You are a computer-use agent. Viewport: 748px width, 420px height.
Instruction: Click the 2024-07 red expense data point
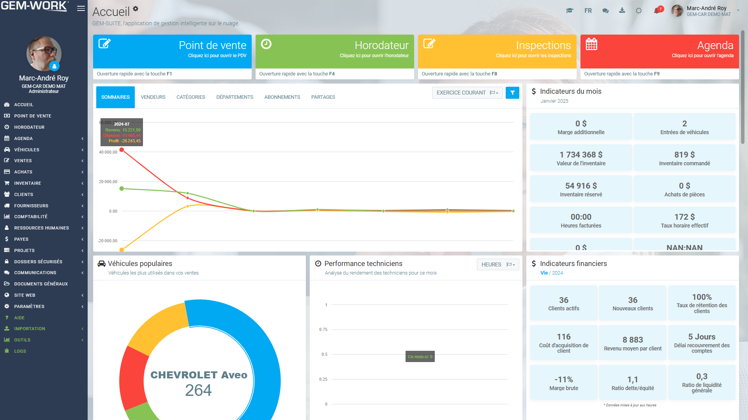122,150
